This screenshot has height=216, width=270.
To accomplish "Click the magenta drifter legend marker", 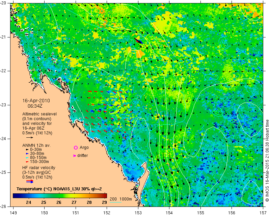I will coord(75,156).
